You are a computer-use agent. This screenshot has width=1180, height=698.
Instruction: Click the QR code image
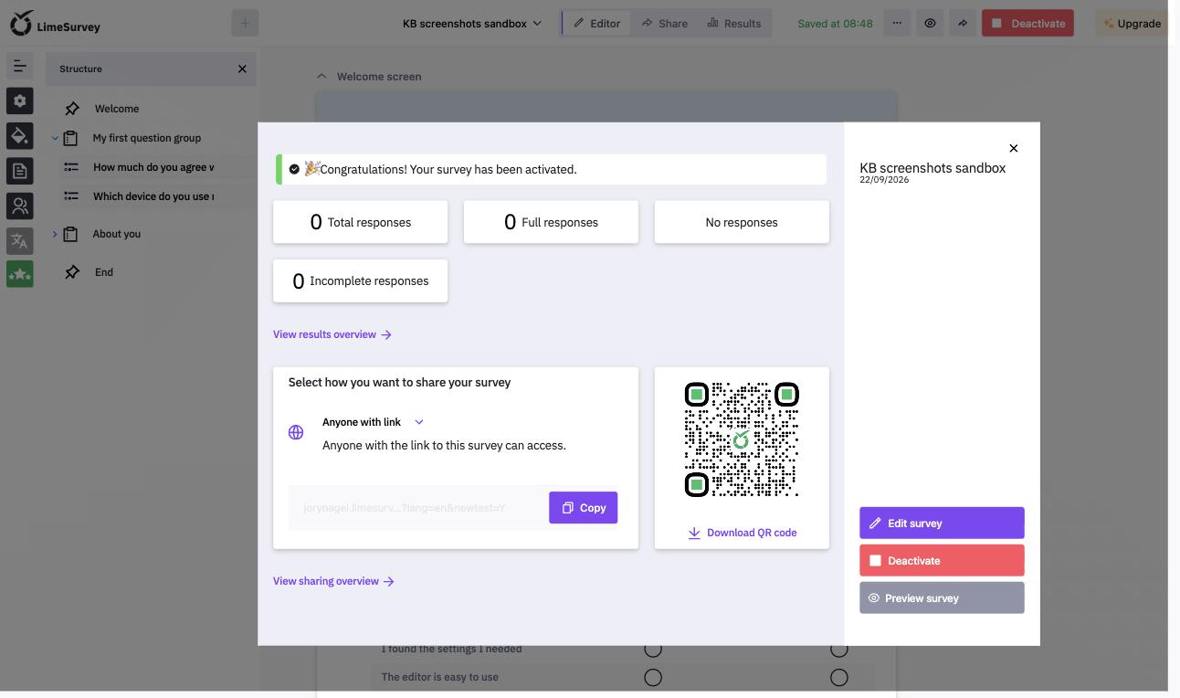(742, 439)
